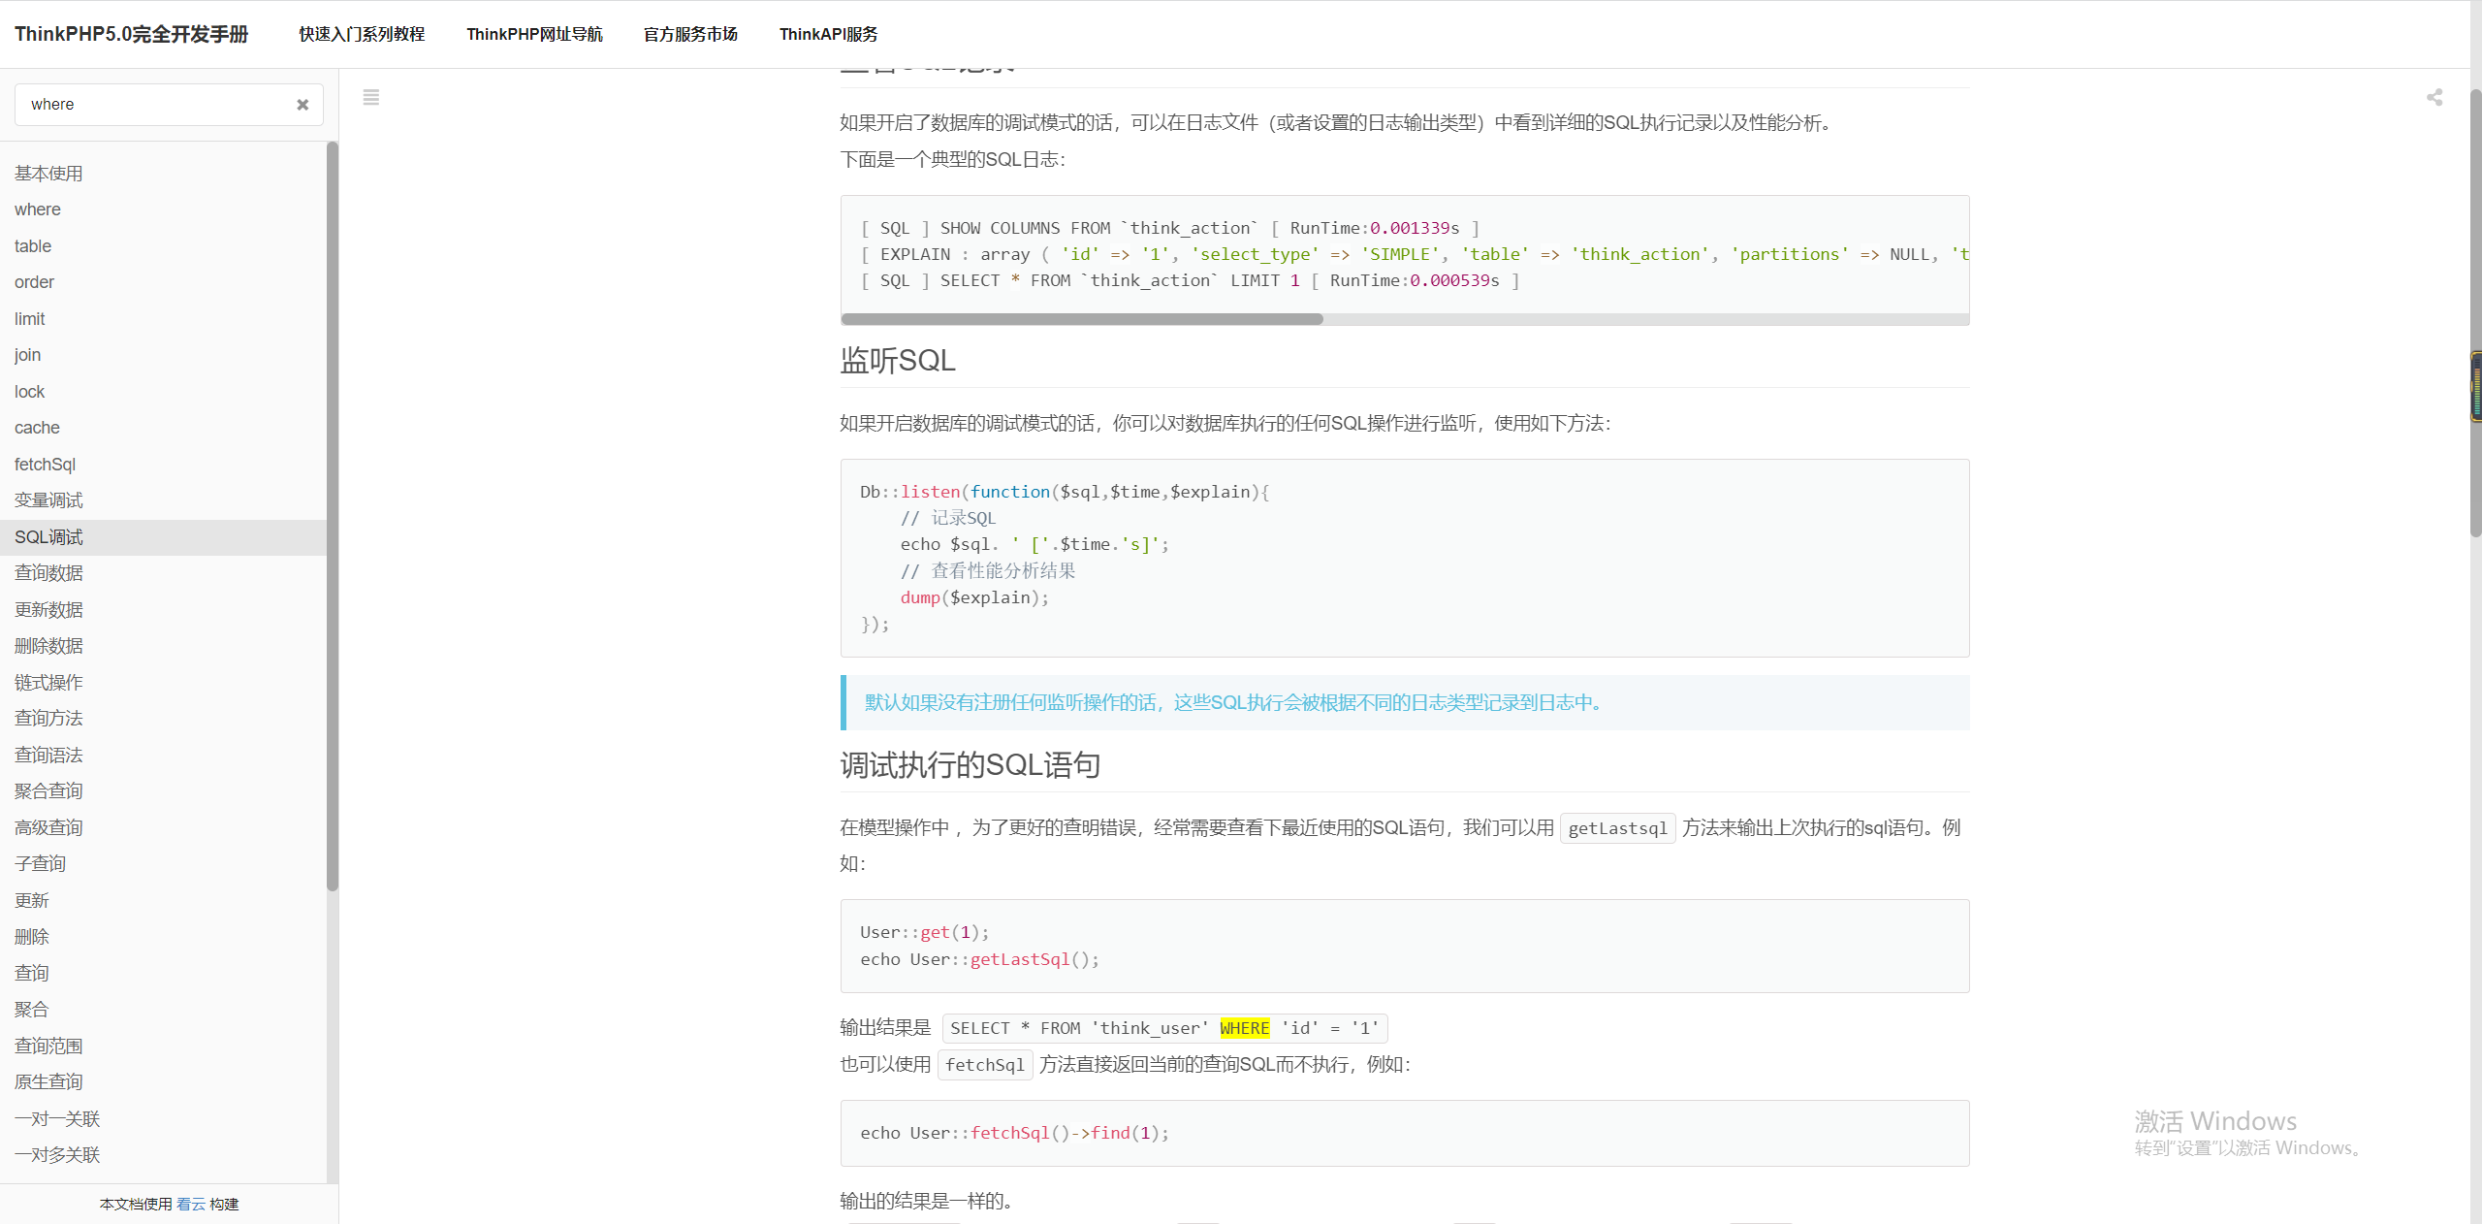Open 官方服务市场 nav link
2482x1224 pixels.
pos(690,34)
